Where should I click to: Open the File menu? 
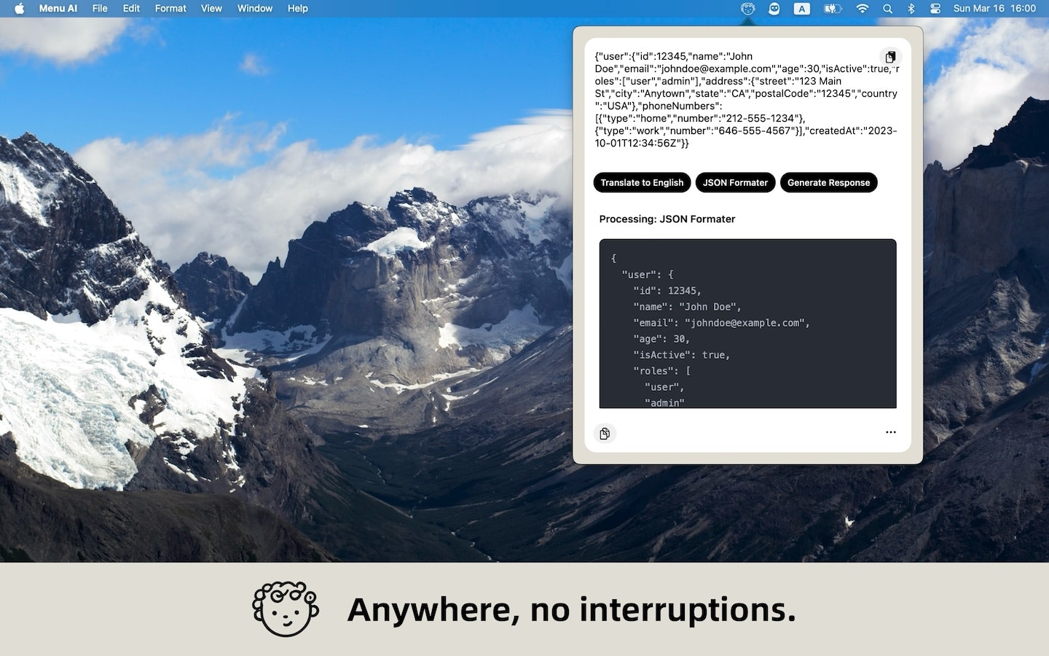(x=100, y=9)
